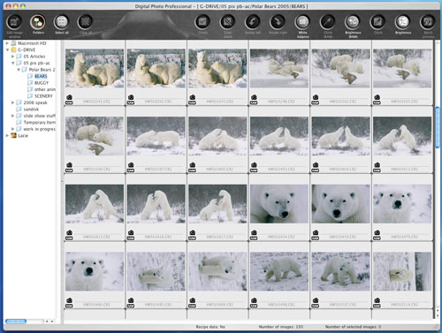
Task: Collapse the Polar Bears 2 folder
Action: pyautogui.click(x=19, y=70)
